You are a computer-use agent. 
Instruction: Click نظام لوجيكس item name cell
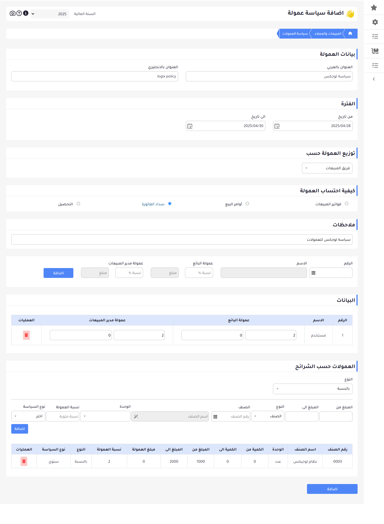(305, 461)
